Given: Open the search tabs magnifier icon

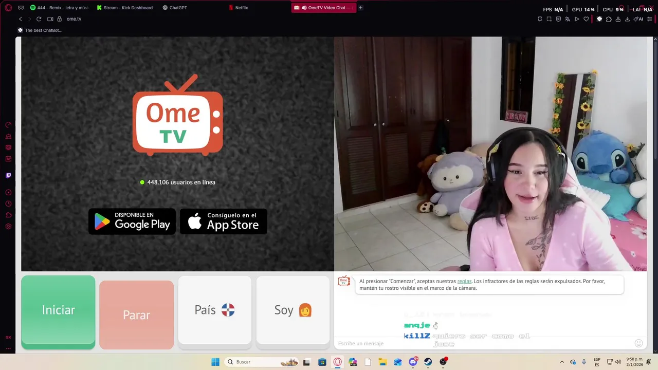Looking at the screenshot, I should click(x=622, y=8).
